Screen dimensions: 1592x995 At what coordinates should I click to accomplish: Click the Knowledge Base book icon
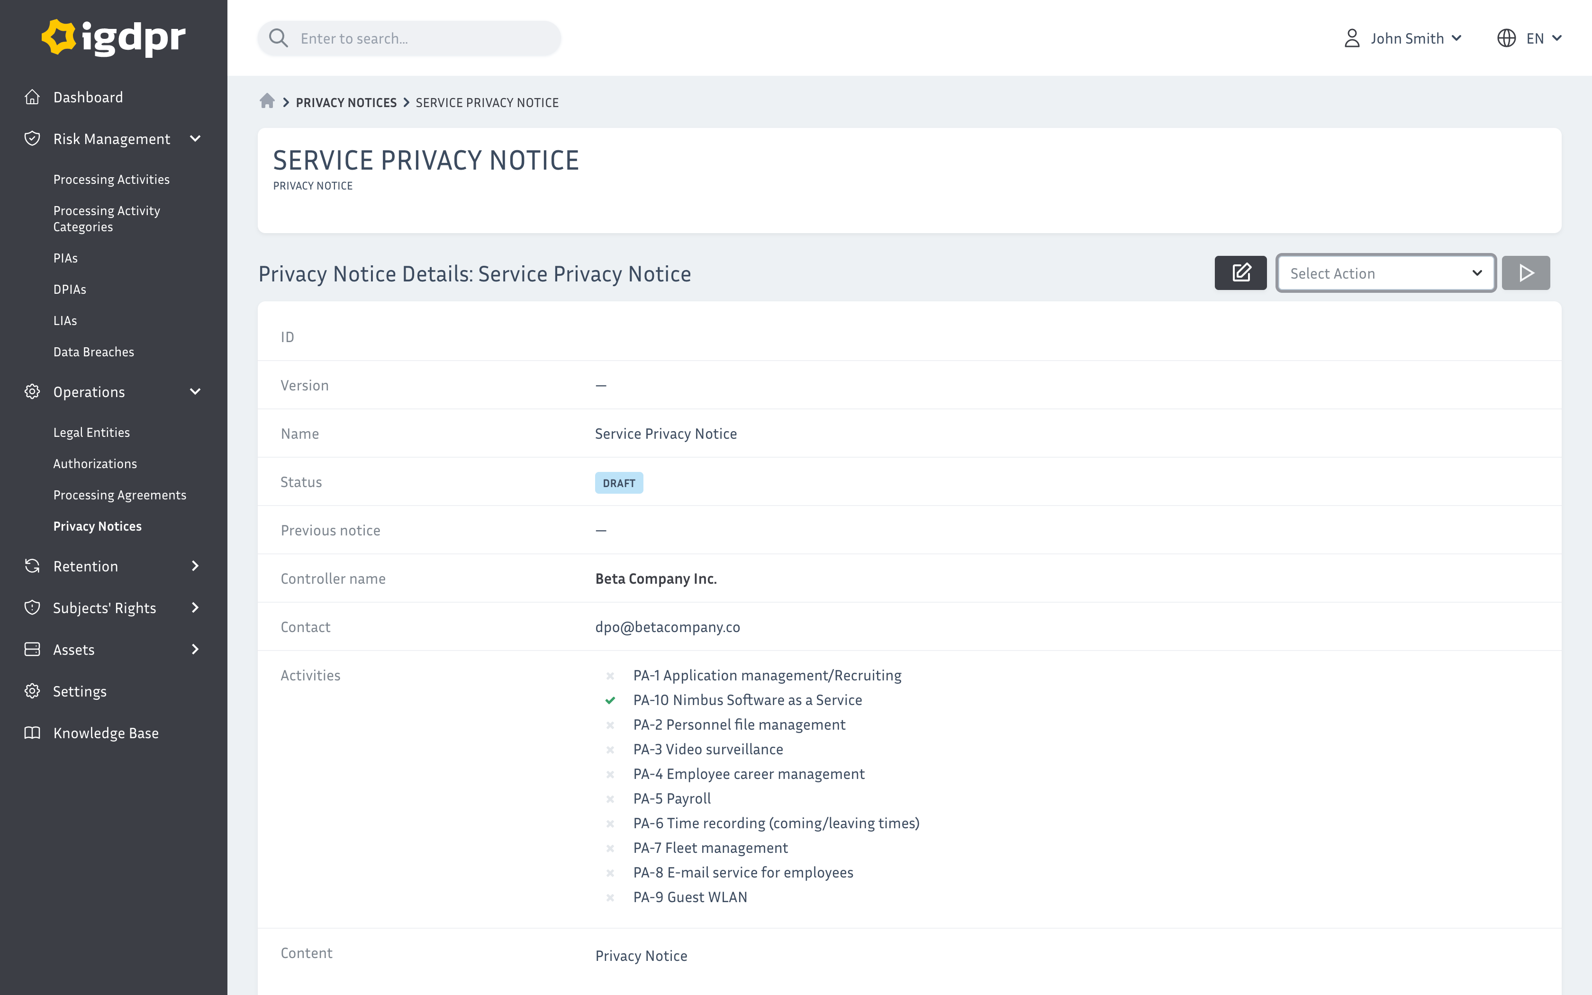32,733
